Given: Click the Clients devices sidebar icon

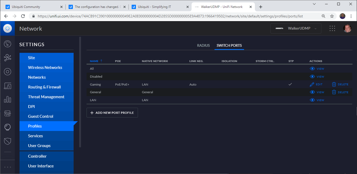Looking at the screenshot, I should pos(7,86).
